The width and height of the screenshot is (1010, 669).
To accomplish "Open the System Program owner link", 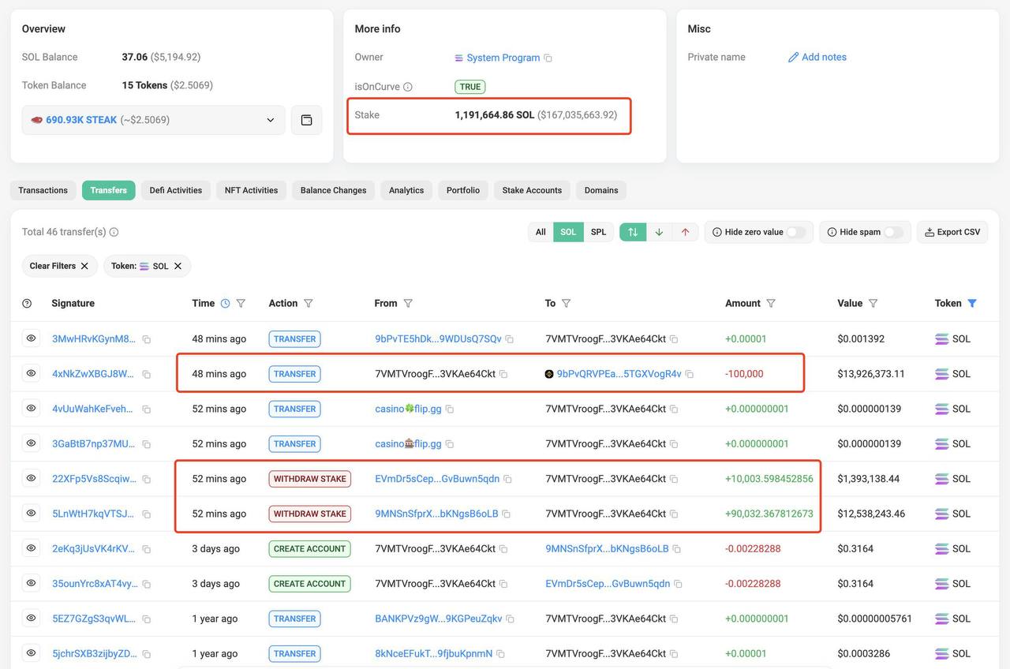I will point(503,58).
